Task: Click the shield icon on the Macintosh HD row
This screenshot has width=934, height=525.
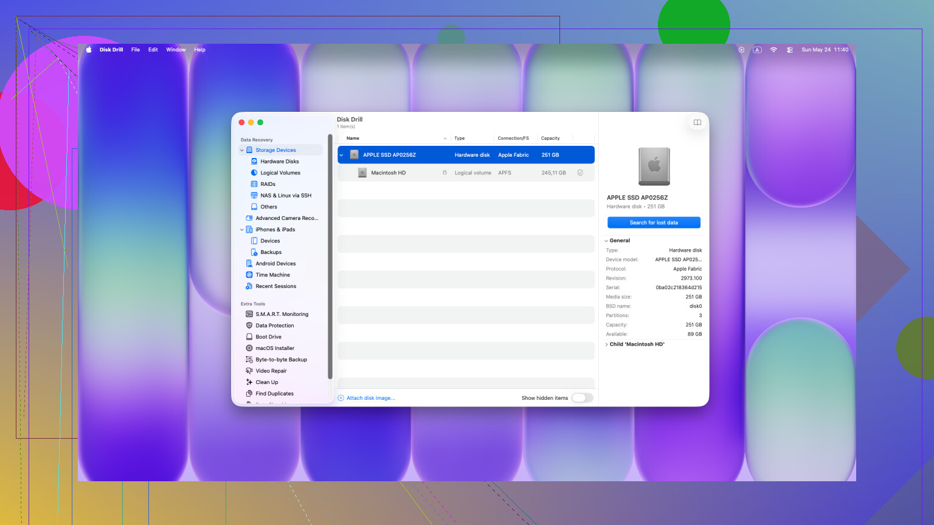Action: (580, 173)
